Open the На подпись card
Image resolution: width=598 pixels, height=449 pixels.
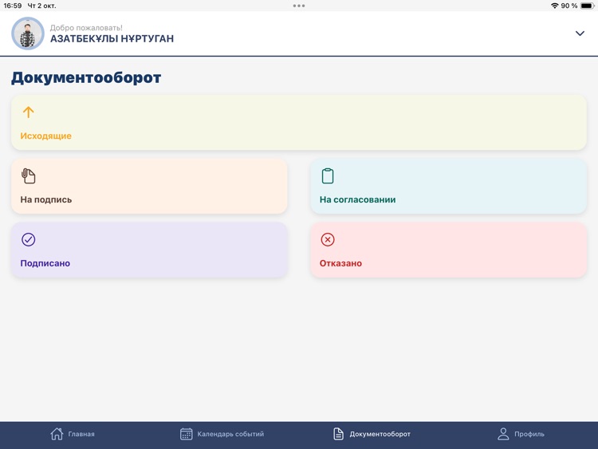(149, 186)
